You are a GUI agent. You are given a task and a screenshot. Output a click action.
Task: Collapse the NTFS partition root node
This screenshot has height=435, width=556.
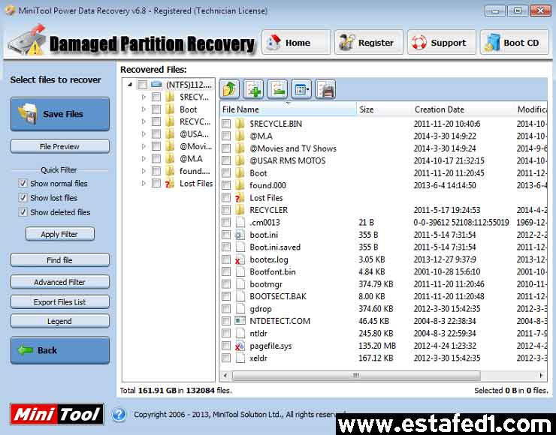coord(130,85)
